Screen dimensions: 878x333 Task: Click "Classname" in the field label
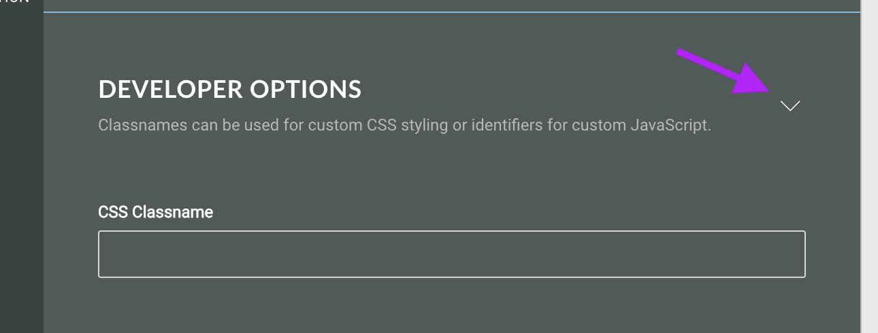tap(172, 212)
